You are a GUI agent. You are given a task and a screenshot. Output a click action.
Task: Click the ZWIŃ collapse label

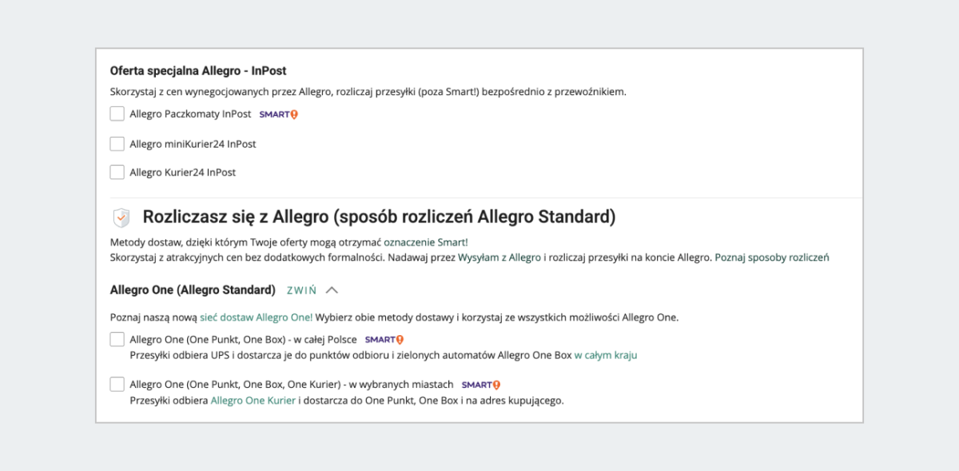click(301, 290)
